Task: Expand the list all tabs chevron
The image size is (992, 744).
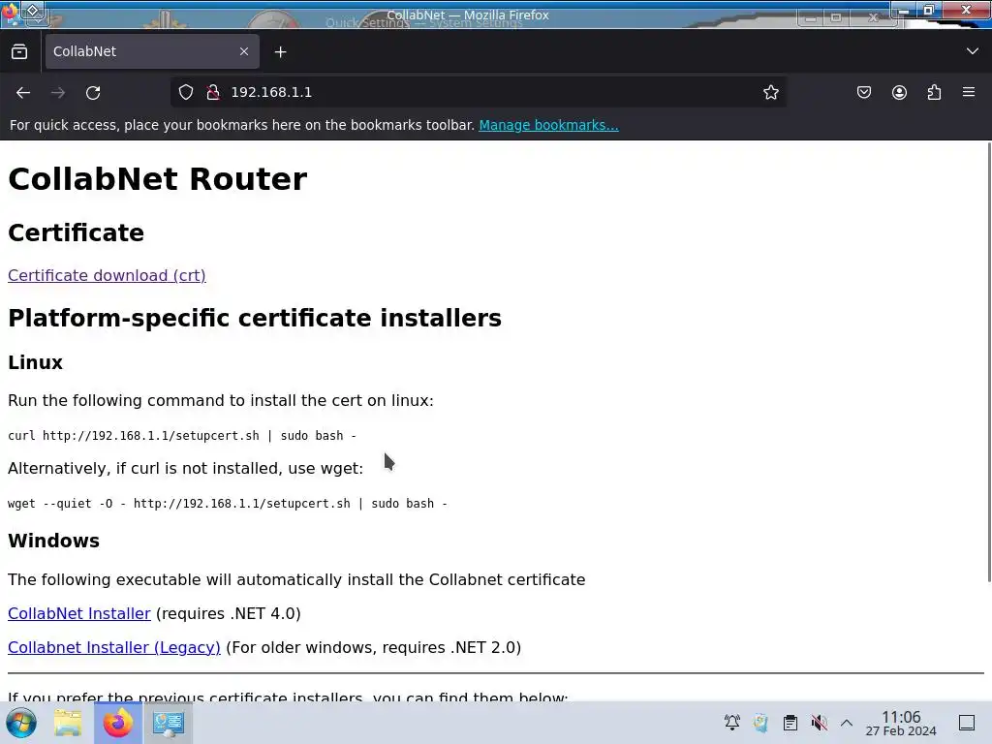Action: (973, 51)
